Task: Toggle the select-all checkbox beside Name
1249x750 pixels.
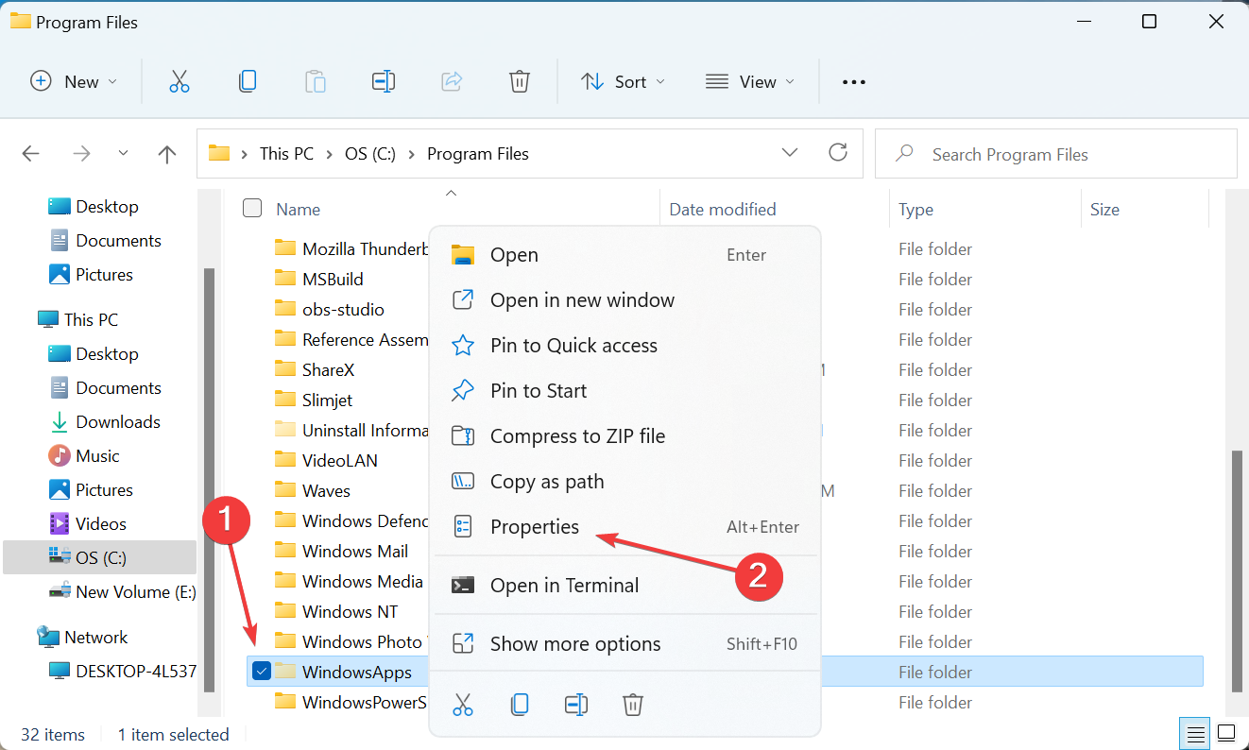Action: tap(252, 209)
